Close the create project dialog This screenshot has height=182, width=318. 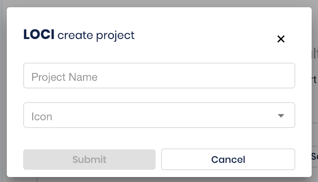(281, 39)
